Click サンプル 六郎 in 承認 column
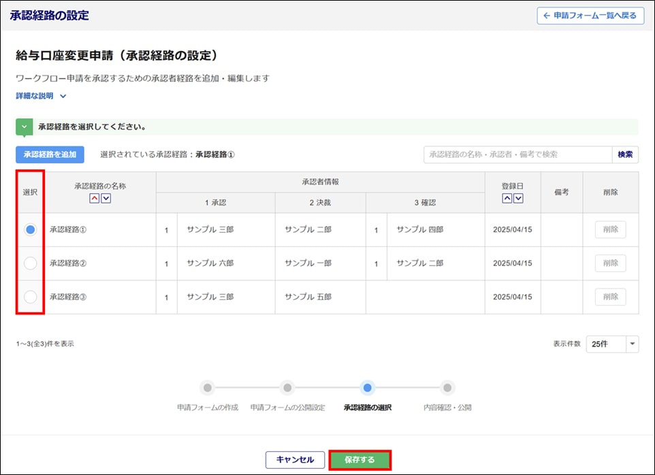The height and width of the screenshot is (475, 655). pos(210,263)
